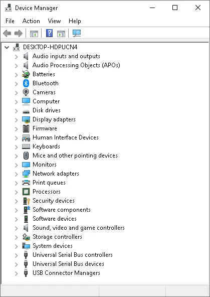Select the Audio inputs and outputs label
Viewport: 210px width, 297px height.
66,56
